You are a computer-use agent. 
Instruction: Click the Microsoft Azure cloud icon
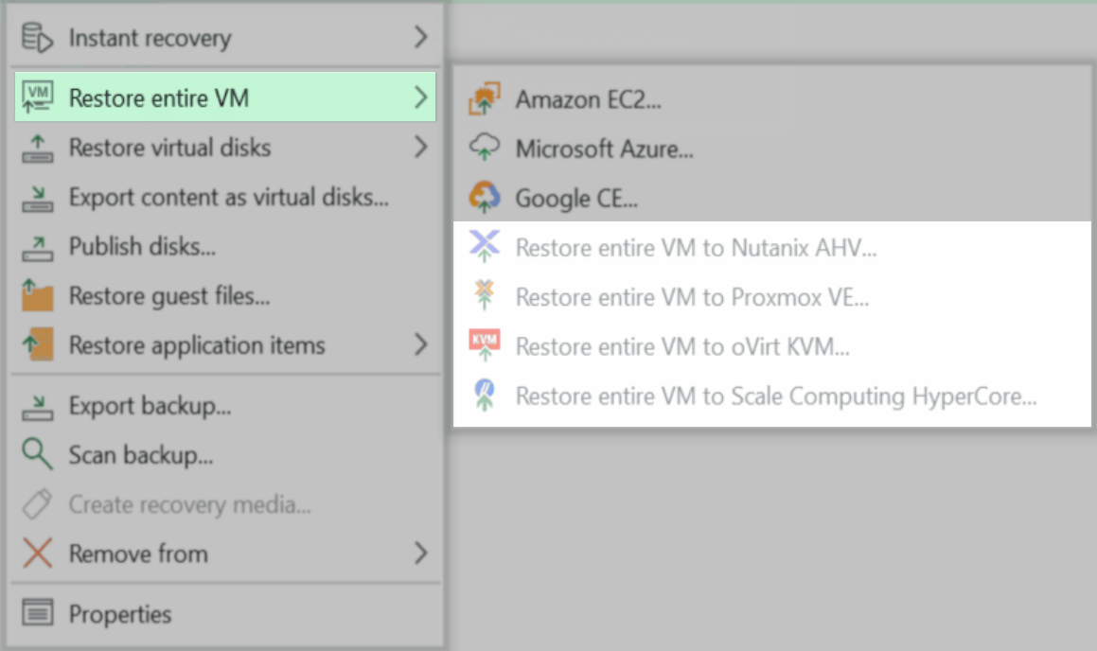pos(485,147)
